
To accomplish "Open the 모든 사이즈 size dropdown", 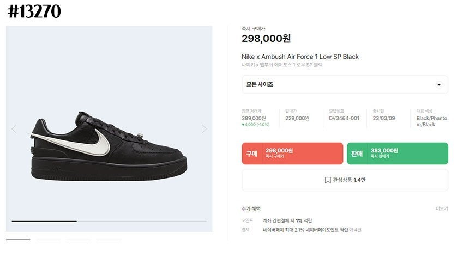I will [345, 85].
